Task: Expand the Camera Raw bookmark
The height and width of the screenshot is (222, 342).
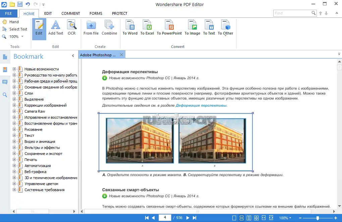Action: point(14,111)
